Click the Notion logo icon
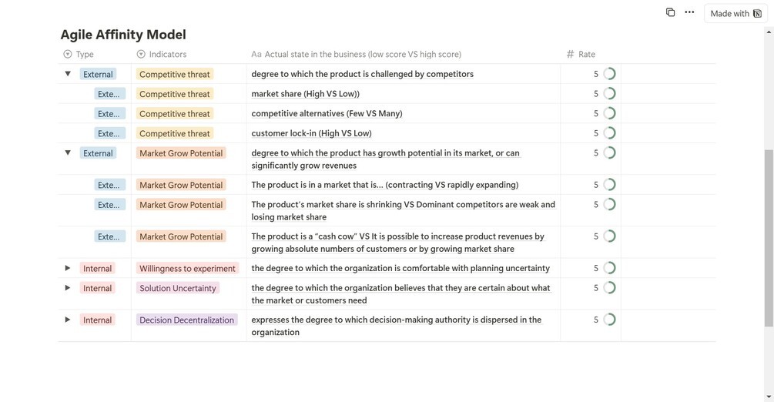 pyautogui.click(x=758, y=13)
